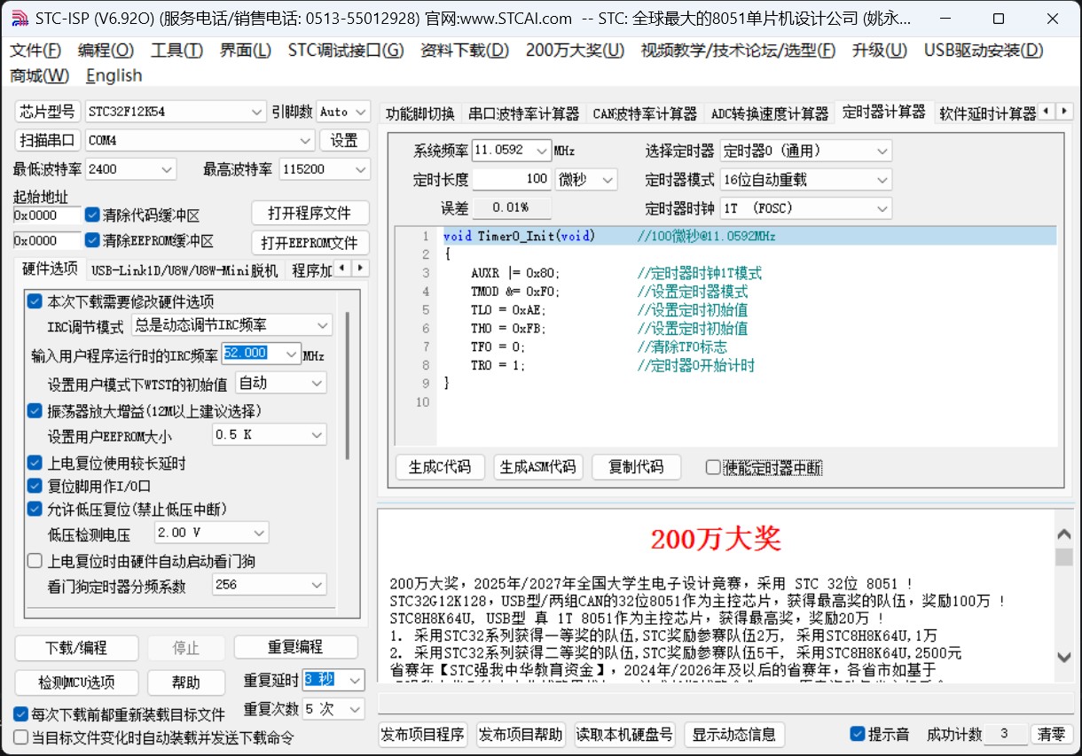Enable 上电复位时由硬件自动启动看门狗
The image size is (1082, 756).
point(35,561)
